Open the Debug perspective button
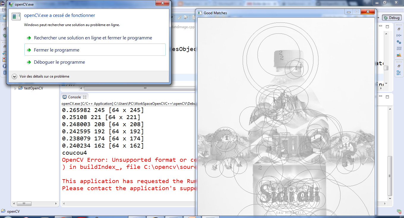The image size is (404, 218). pyautogui.click(x=392, y=18)
